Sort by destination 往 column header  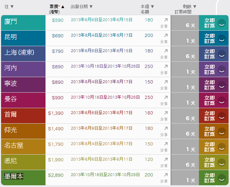(9, 7)
